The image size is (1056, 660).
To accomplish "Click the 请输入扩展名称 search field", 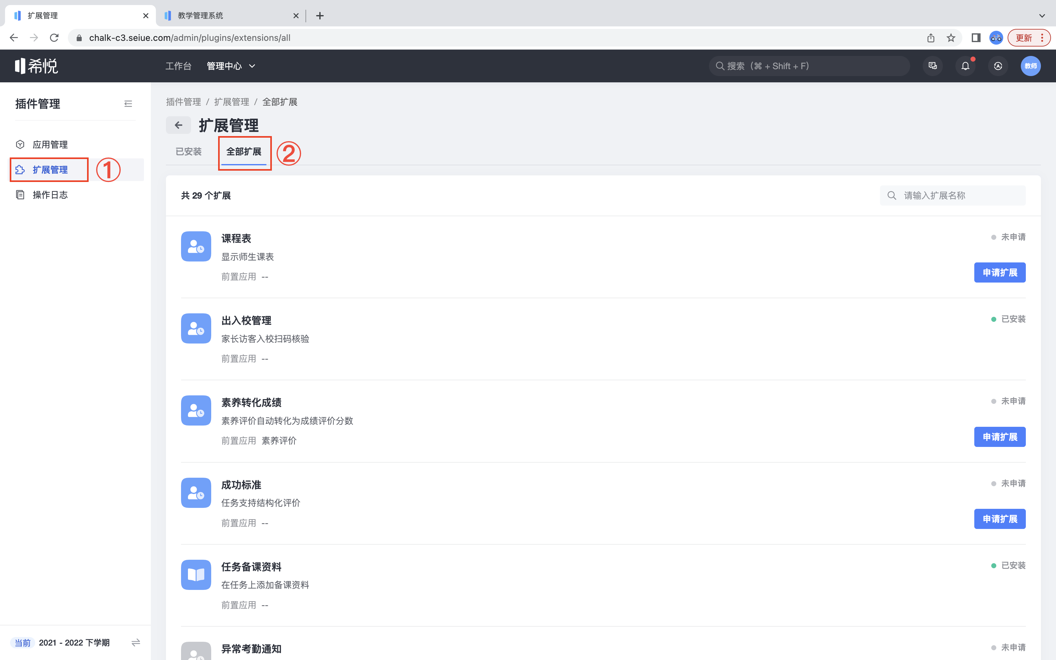I will [953, 195].
